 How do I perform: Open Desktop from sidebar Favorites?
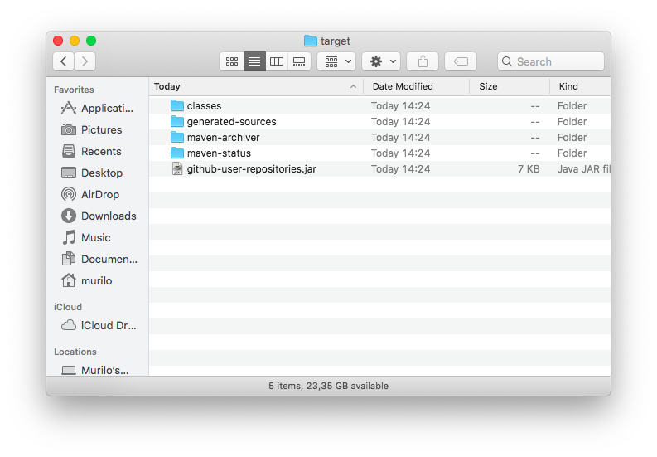(x=101, y=173)
